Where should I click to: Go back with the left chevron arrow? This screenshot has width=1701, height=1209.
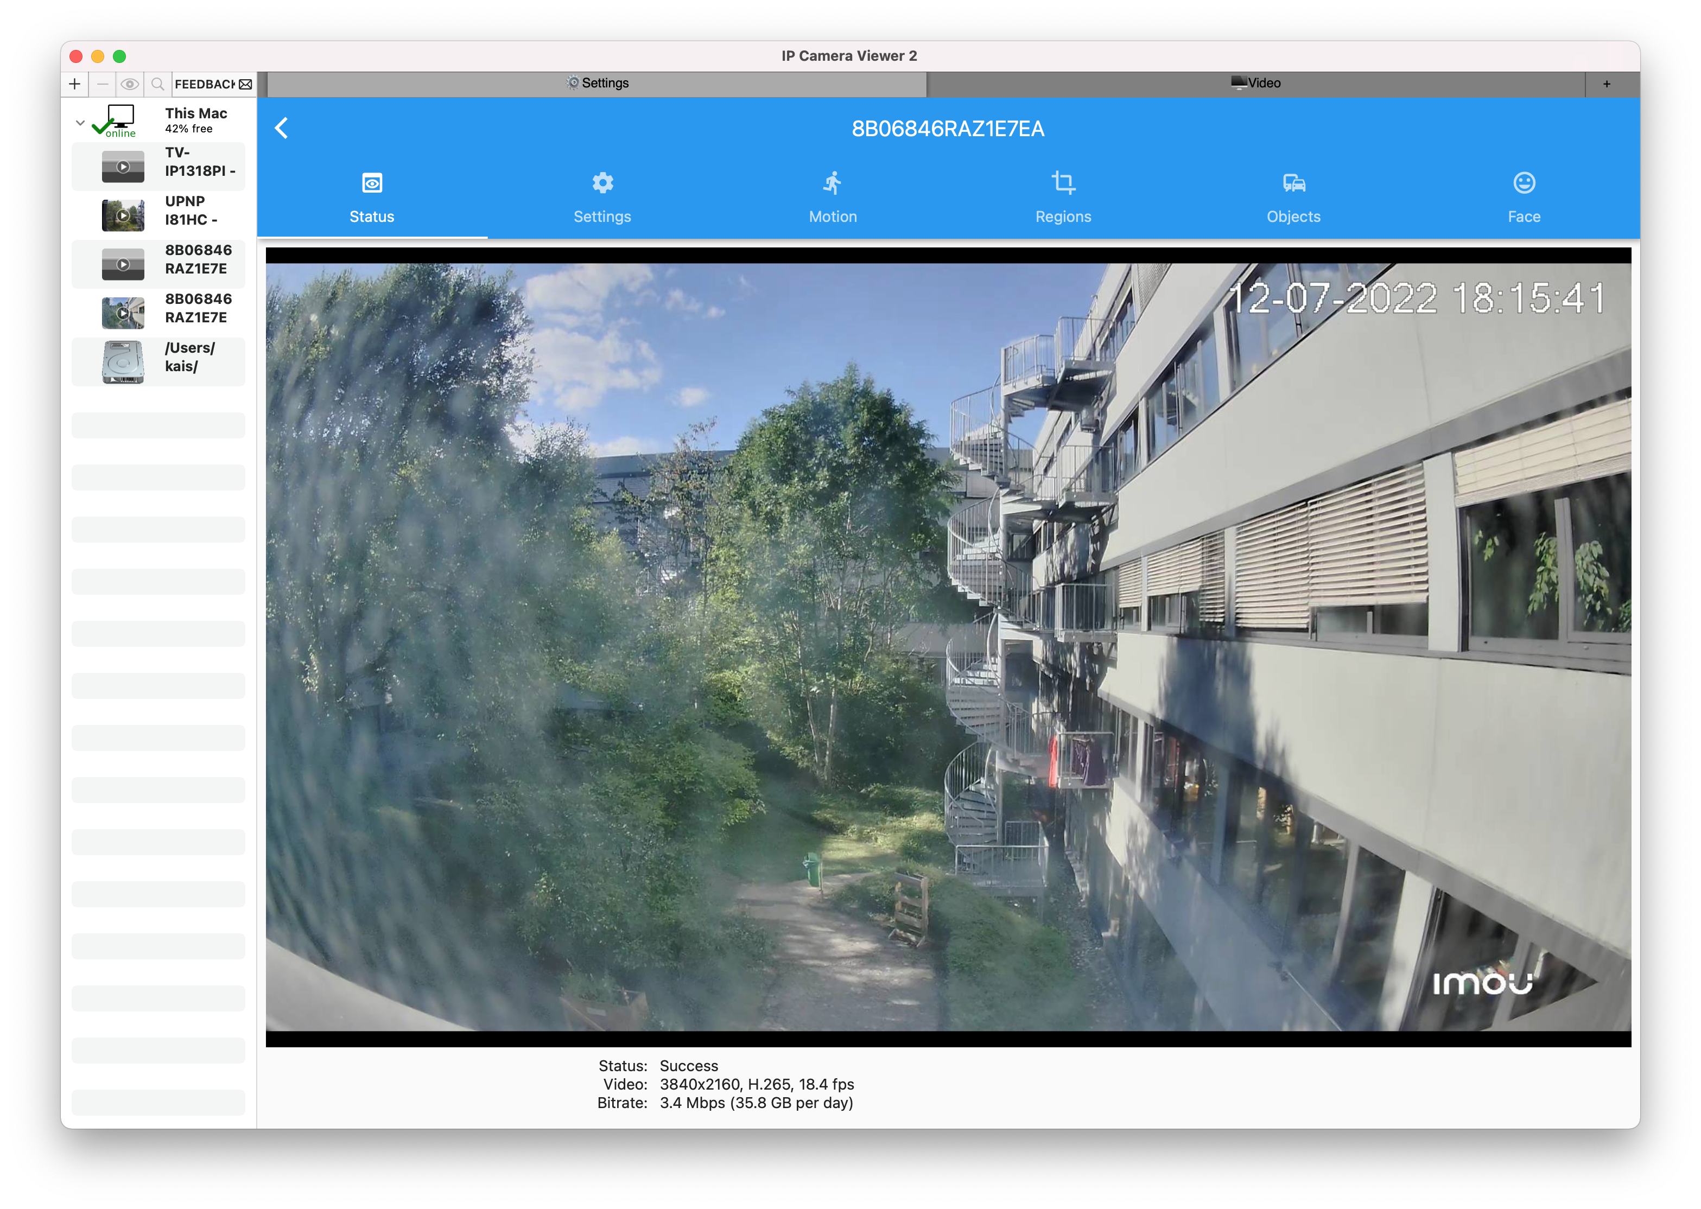point(281,128)
